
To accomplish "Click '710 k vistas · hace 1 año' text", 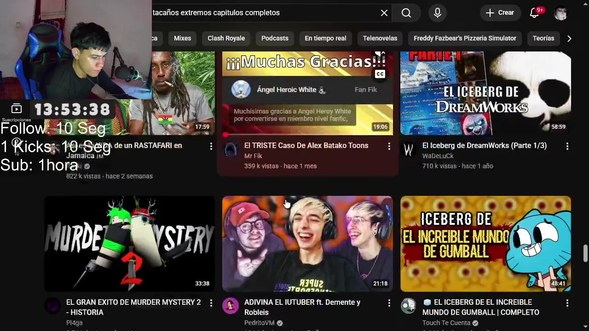I will pyautogui.click(x=458, y=166).
